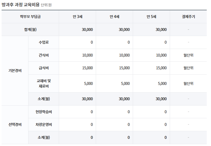The height and width of the screenshot is (146, 211).
Task: Click the 선택경비 category cell
Action: point(15,125)
